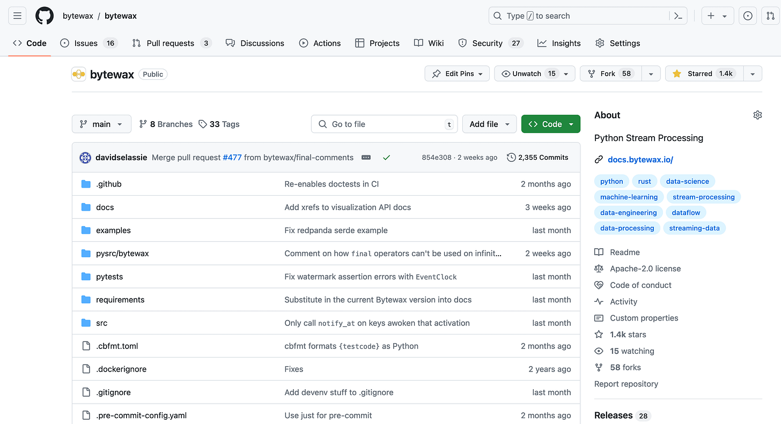Open the Issues tab
The width and height of the screenshot is (781, 424).
pos(89,43)
